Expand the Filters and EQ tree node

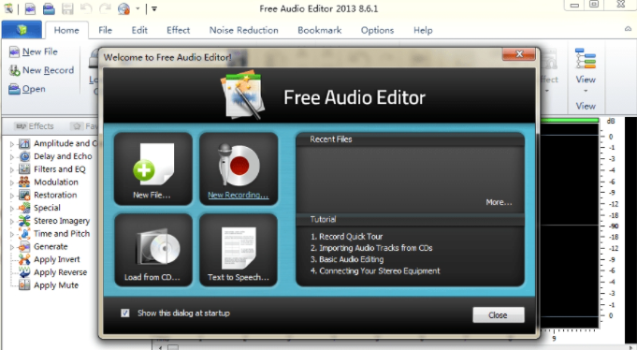12,170
